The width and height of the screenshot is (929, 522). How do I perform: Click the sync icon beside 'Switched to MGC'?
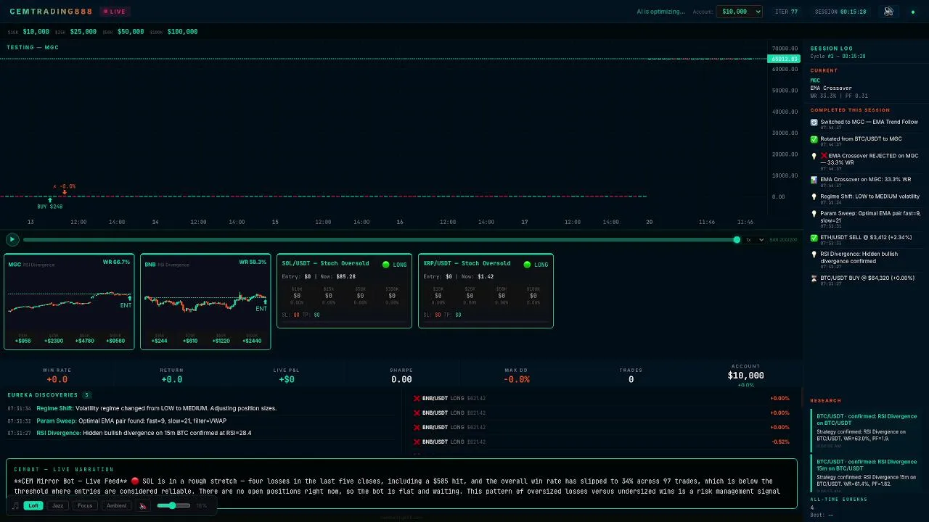tap(814, 123)
